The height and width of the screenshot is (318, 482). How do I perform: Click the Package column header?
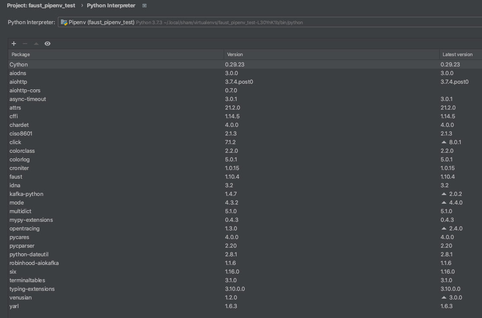click(116, 54)
